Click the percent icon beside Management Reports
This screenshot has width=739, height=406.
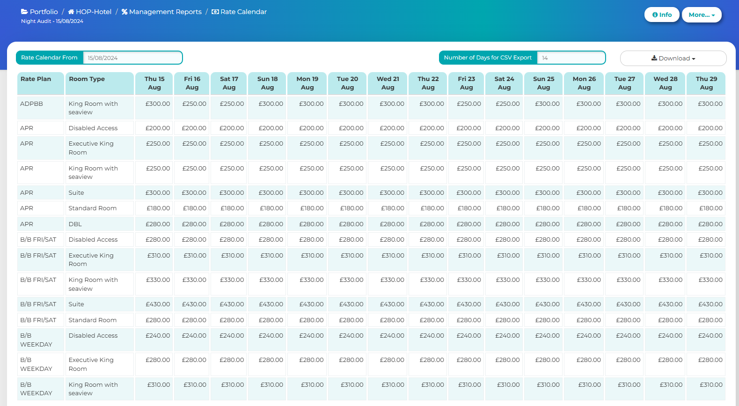tap(124, 12)
